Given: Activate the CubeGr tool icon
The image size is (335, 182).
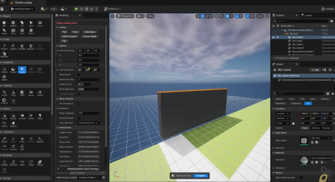Looking at the screenshot, I should point(22,70).
